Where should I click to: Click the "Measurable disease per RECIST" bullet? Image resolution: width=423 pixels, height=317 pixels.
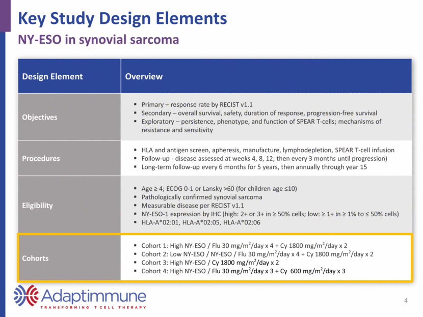(x=193, y=206)
